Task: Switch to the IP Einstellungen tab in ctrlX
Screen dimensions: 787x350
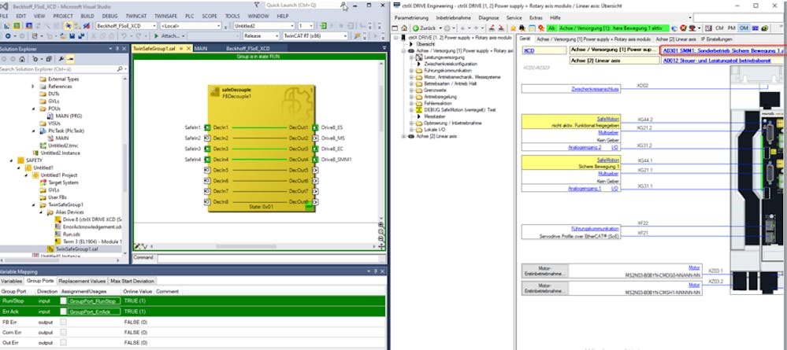Action: coord(717,39)
